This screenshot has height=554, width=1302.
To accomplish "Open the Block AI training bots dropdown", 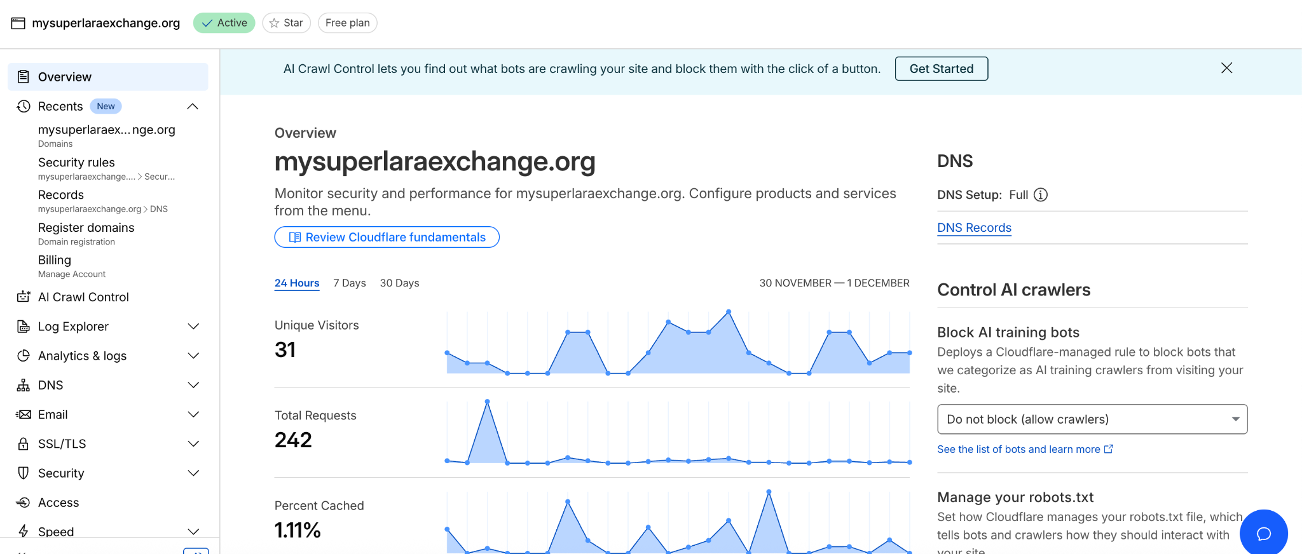I will point(1092,419).
